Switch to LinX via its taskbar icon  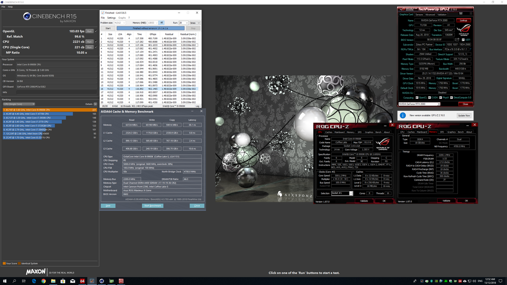click(92, 281)
